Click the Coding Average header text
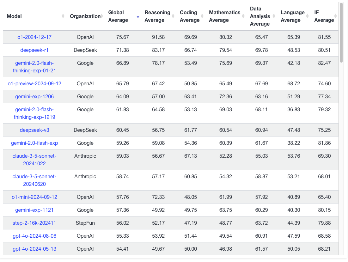This screenshot has height=262, width=348. pos(190,16)
